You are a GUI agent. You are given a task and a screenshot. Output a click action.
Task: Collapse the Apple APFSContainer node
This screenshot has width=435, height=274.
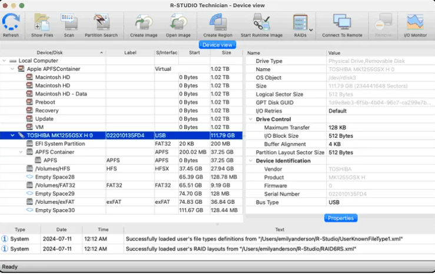12,69
